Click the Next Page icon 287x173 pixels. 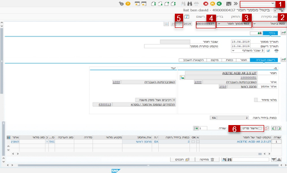click(160, 4)
